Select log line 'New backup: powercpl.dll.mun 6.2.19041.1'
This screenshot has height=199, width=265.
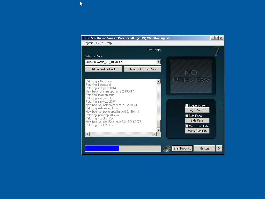[x=112, y=112]
